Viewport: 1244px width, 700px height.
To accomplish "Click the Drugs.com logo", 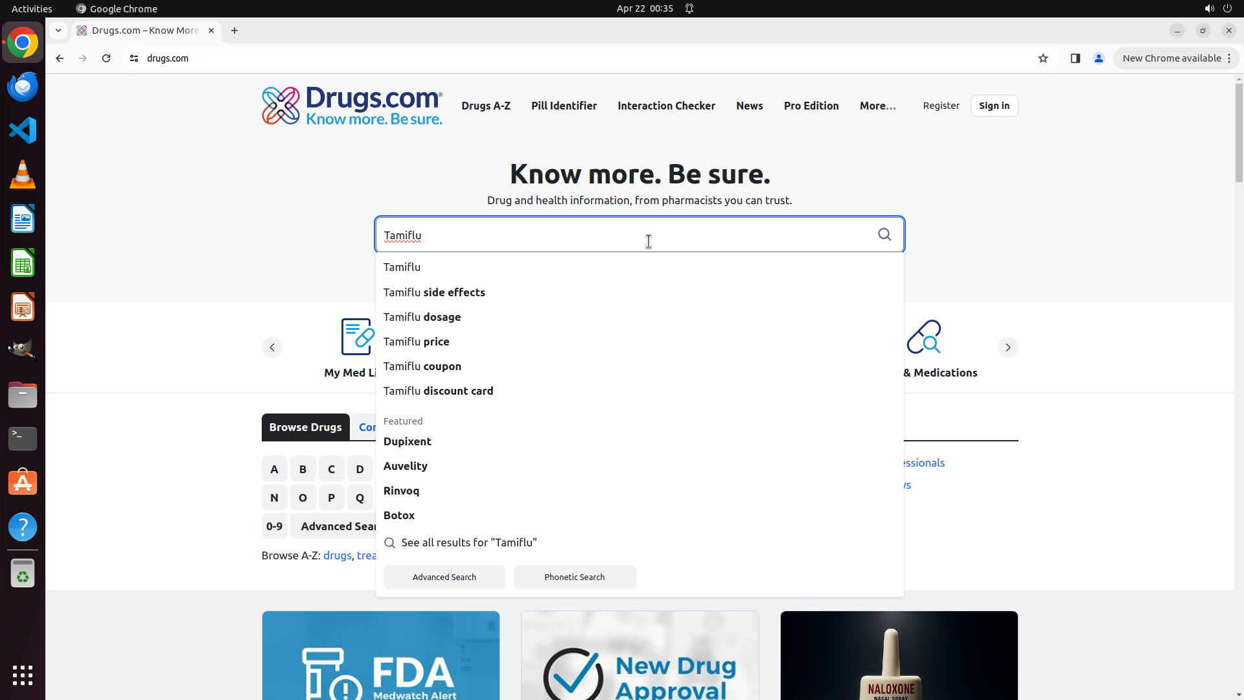I will coord(352,106).
